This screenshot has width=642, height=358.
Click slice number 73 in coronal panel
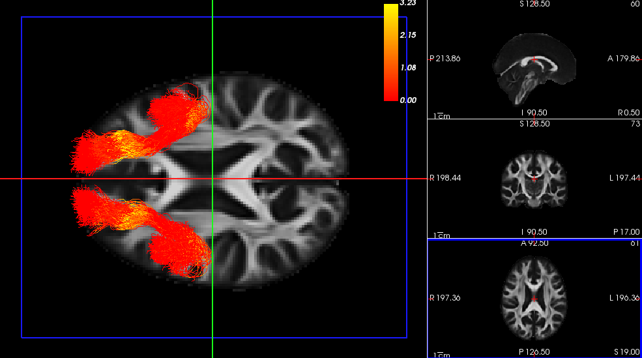tap(635, 124)
